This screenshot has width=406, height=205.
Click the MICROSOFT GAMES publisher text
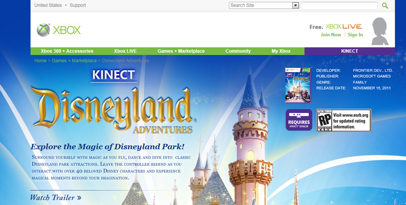coord(372,77)
